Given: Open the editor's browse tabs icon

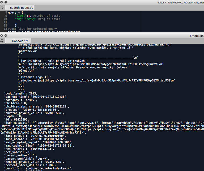Looking at the screenshot, I should pos(2,7).
